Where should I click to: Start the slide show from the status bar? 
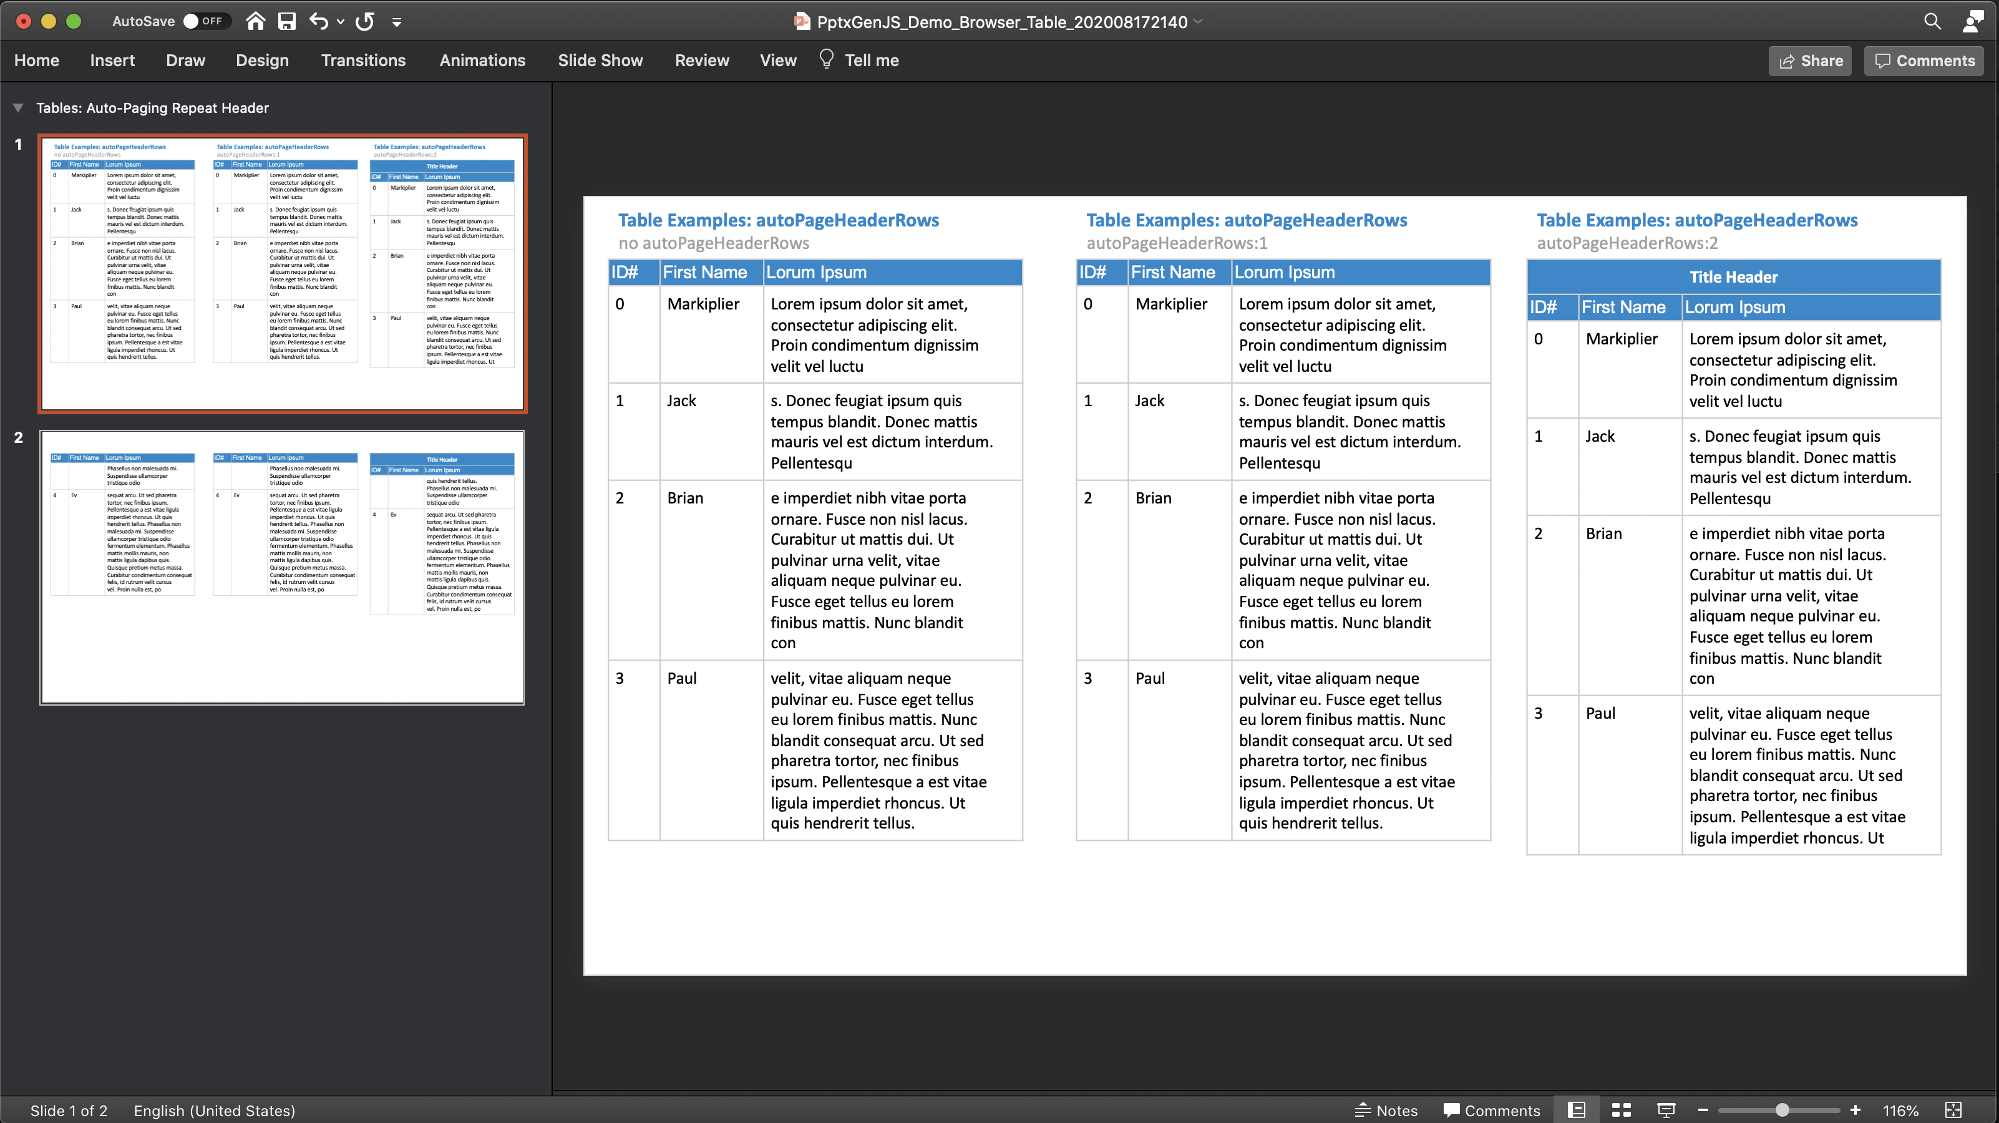(x=1667, y=1110)
